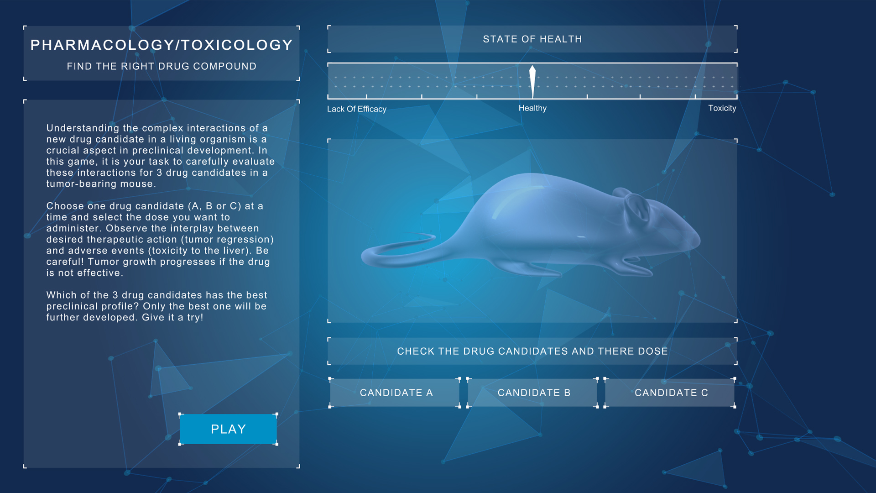
Task: Expand Candidate C dose options
Action: (672, 392)
